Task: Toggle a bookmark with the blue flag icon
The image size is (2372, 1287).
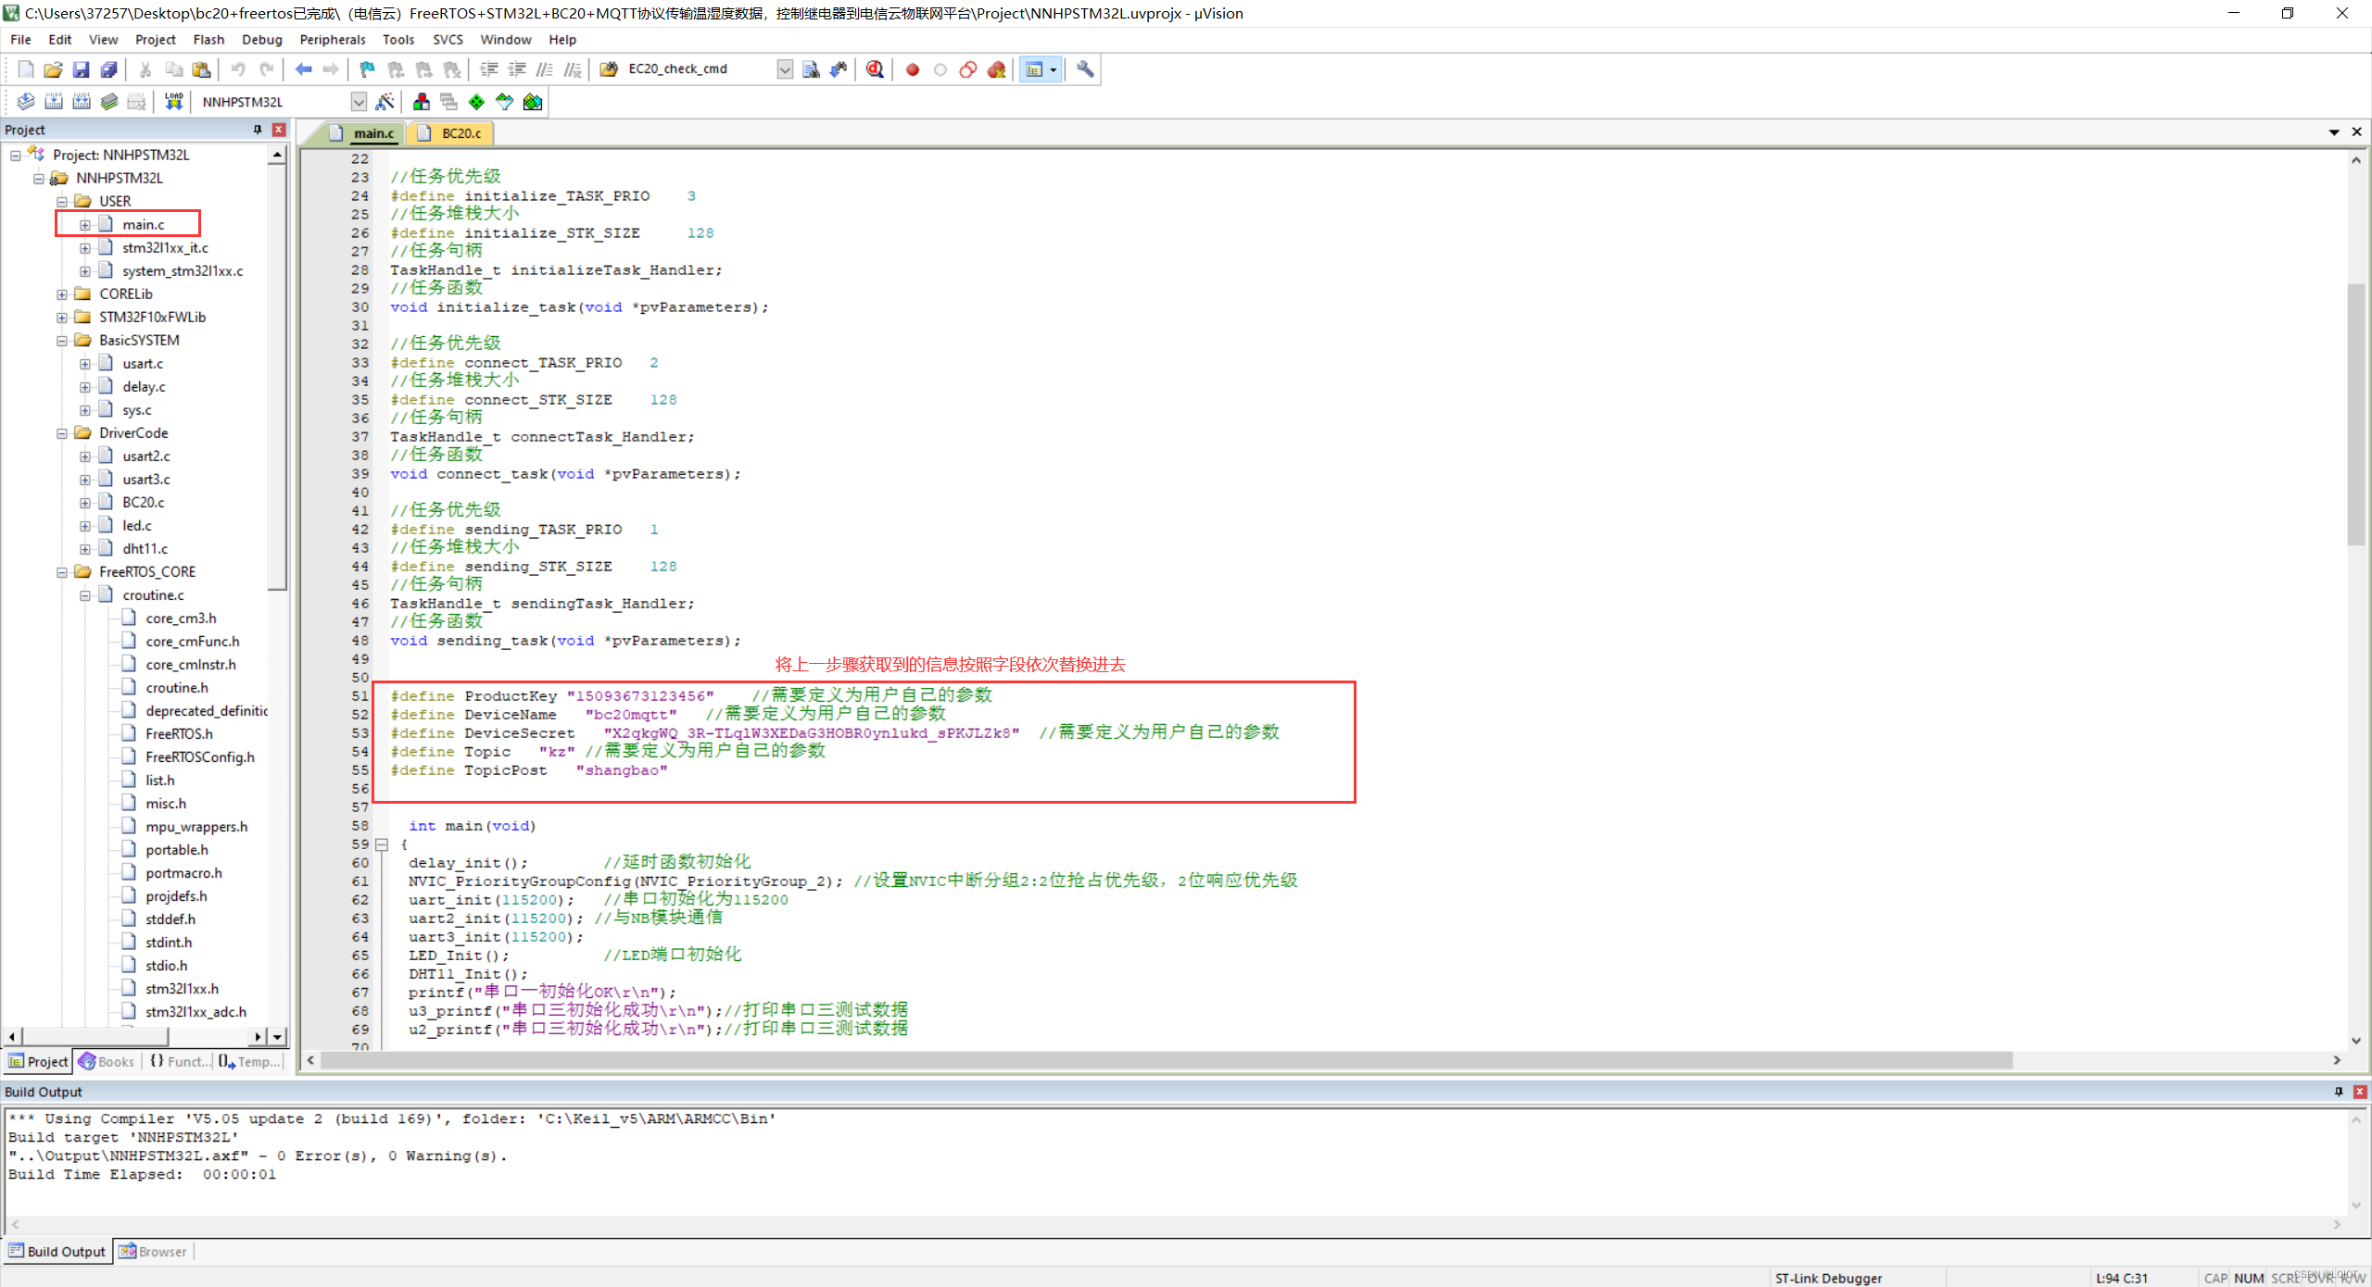Action: 368,69
